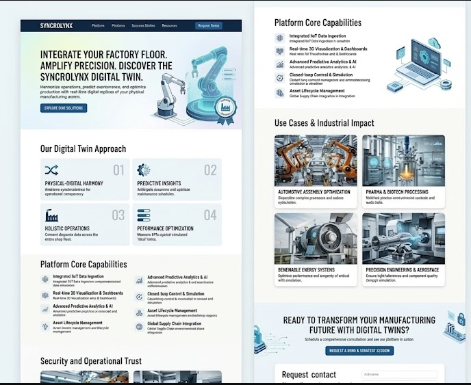The image size is (471, 385).
Task: Select the Predictive Insights card title
Action: tap(159, 183)
